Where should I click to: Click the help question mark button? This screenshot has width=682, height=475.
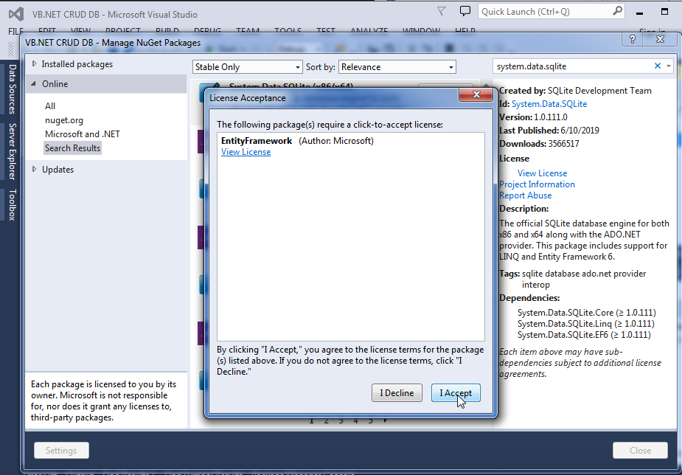tap(633, 39)
